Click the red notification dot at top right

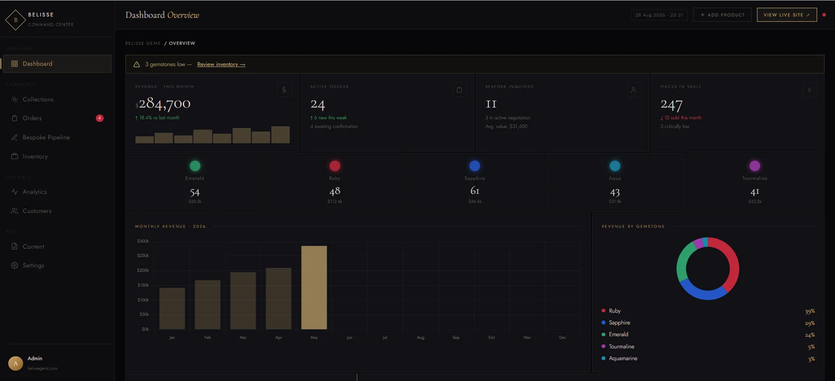824,15
